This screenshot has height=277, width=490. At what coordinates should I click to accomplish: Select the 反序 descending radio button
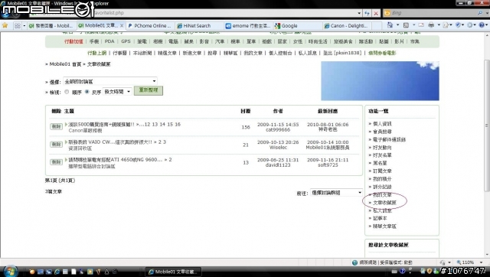(x=87, y=92)
